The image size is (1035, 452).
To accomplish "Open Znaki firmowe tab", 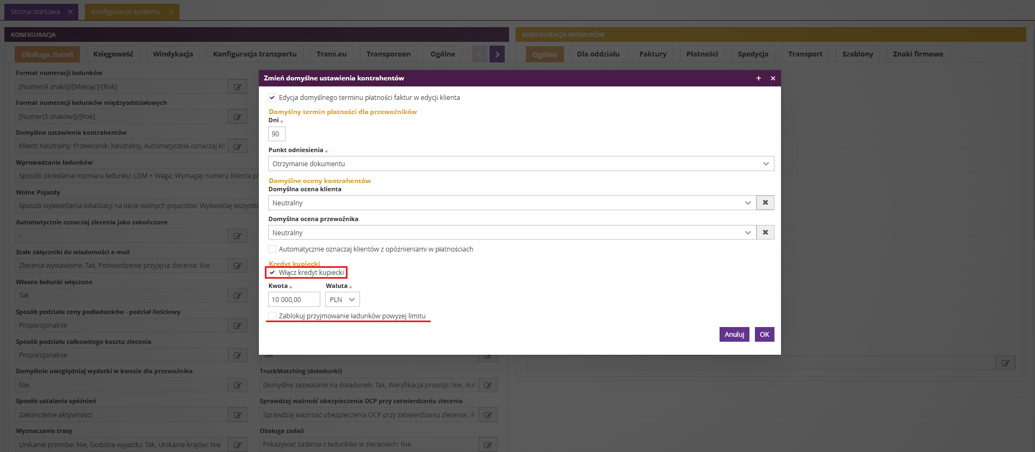I will tap(918, 54).
